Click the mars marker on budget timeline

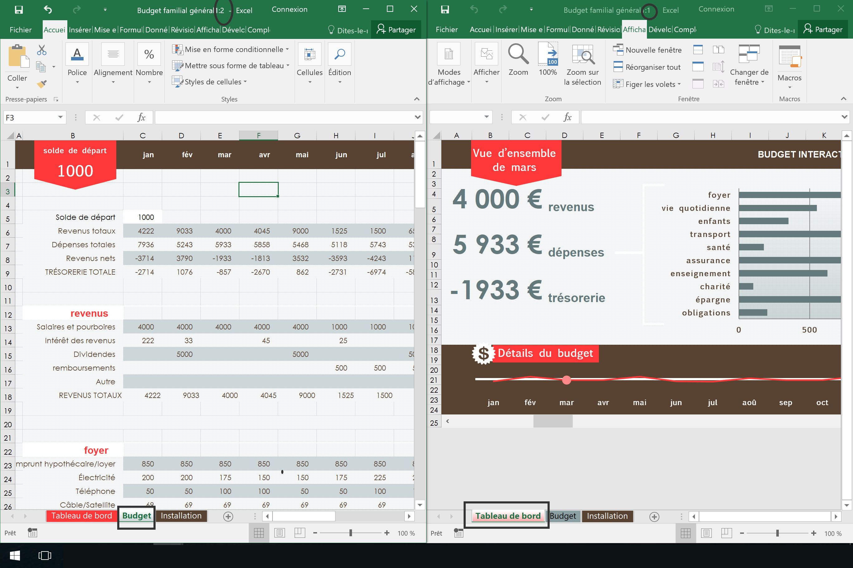point(566,380)
